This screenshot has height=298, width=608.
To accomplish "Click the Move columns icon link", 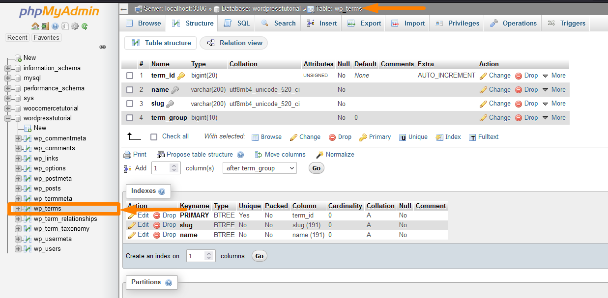I will click(280, 154).
